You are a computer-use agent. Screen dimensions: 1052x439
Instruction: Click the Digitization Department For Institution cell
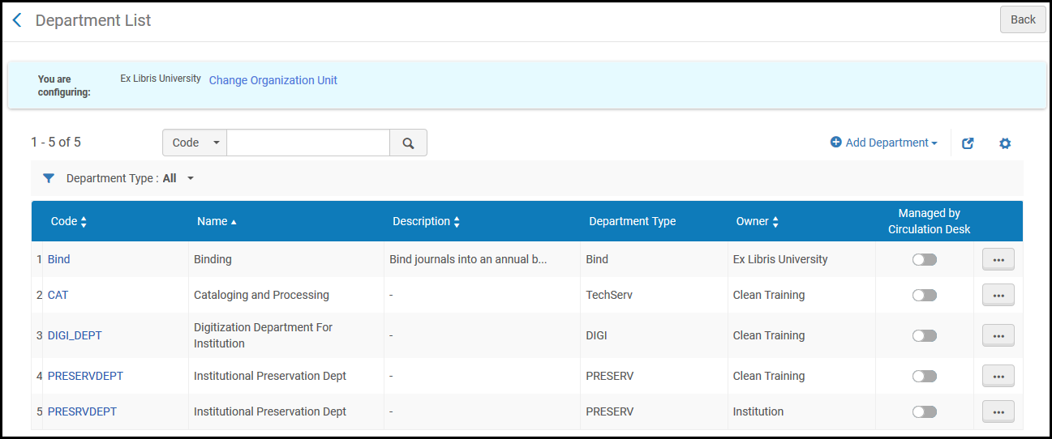pos(264,335)
